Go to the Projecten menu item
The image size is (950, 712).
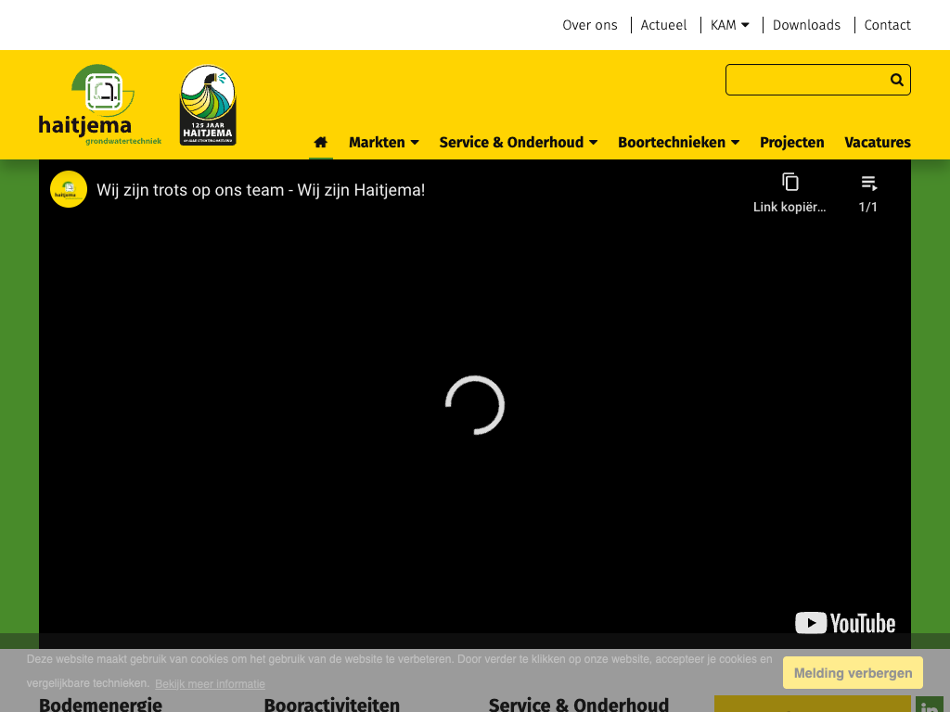coord(791,142)
